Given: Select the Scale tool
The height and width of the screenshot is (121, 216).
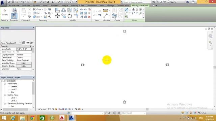Looking at the screenshot, I should (85, 13).
